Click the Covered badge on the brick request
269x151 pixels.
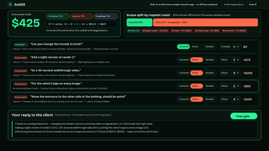[20, 45]
